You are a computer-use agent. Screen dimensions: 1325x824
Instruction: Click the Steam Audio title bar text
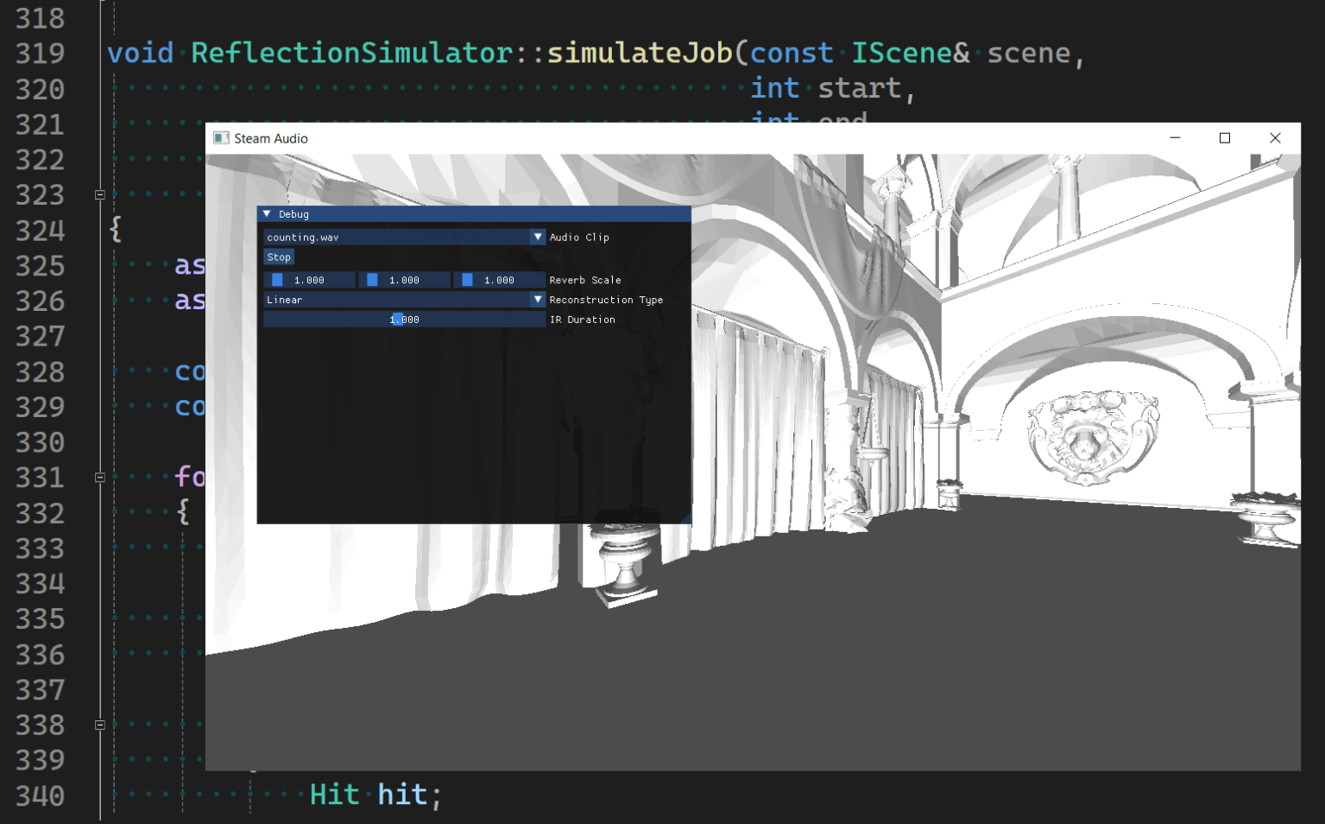coord(271,138)
